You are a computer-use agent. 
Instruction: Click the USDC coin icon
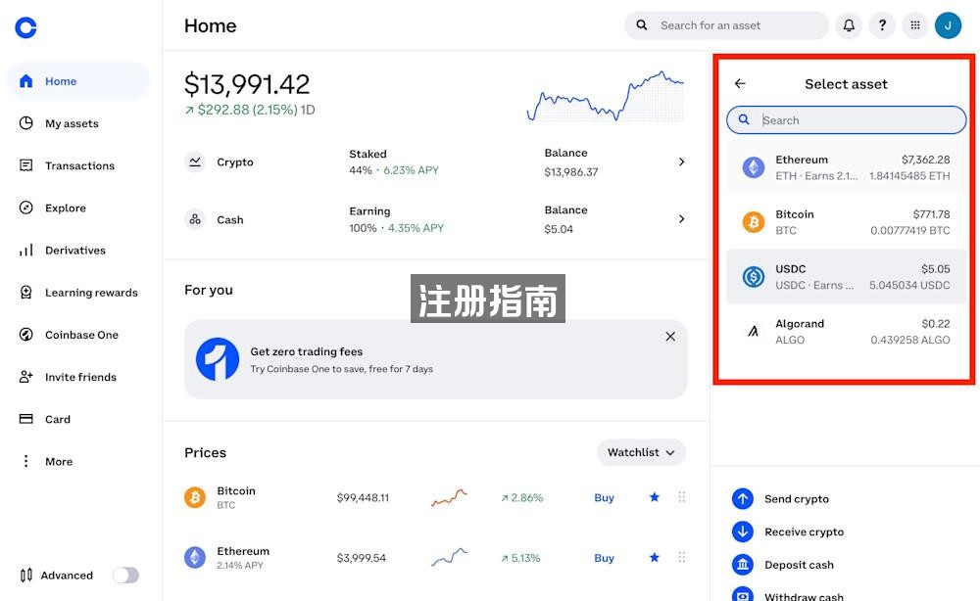point(753,276)
